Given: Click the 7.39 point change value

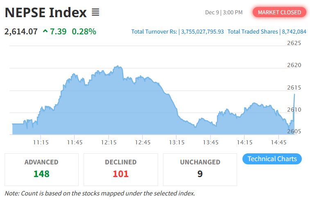Looking at the screenshot, I should 58,31.
